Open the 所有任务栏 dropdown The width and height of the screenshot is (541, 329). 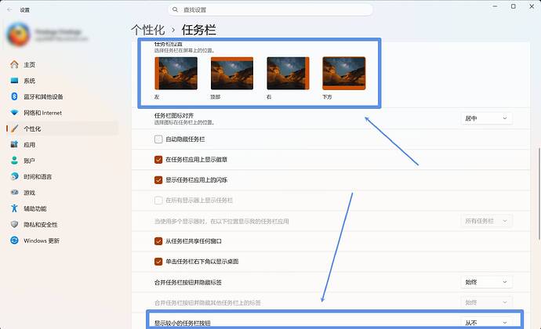486,221
